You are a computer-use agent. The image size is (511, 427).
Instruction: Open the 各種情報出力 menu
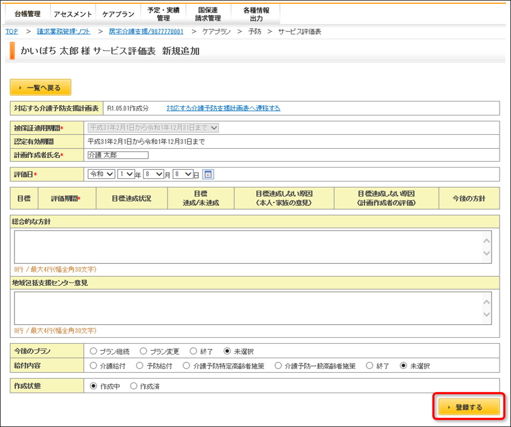256,14
